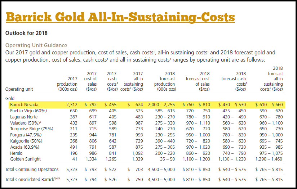Select the 'Pueblo Viejo (60%)' row label
The image size is (297, 189).
28,111
